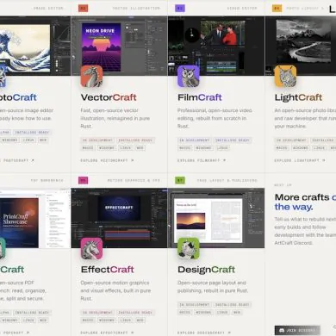Open the DesignCraft page layout screenshot
The height and width of the screenshot is (336, 336).
point(216,218)
